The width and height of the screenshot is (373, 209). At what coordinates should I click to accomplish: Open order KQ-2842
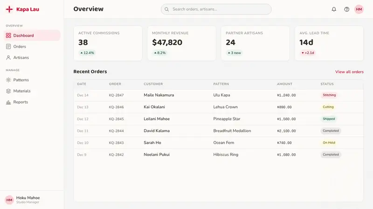click(x=116, y=155)
